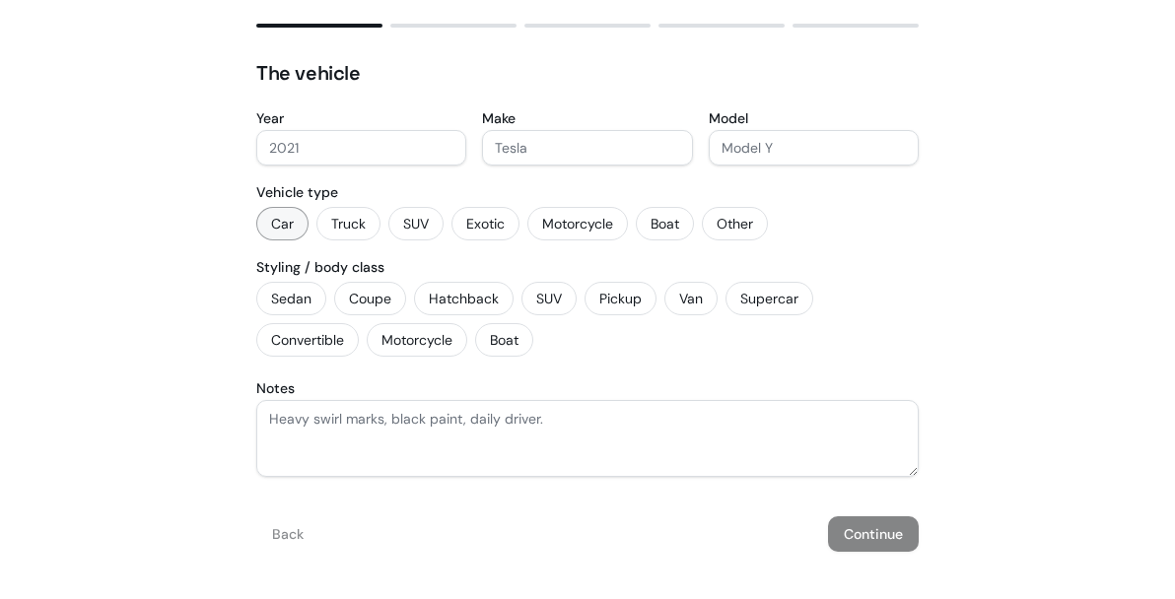The width and height of the screenshot is (1175, 599).
Task: Select Van body class
Action: point(691,299)
